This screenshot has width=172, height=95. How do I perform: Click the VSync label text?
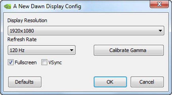[55, 63]
